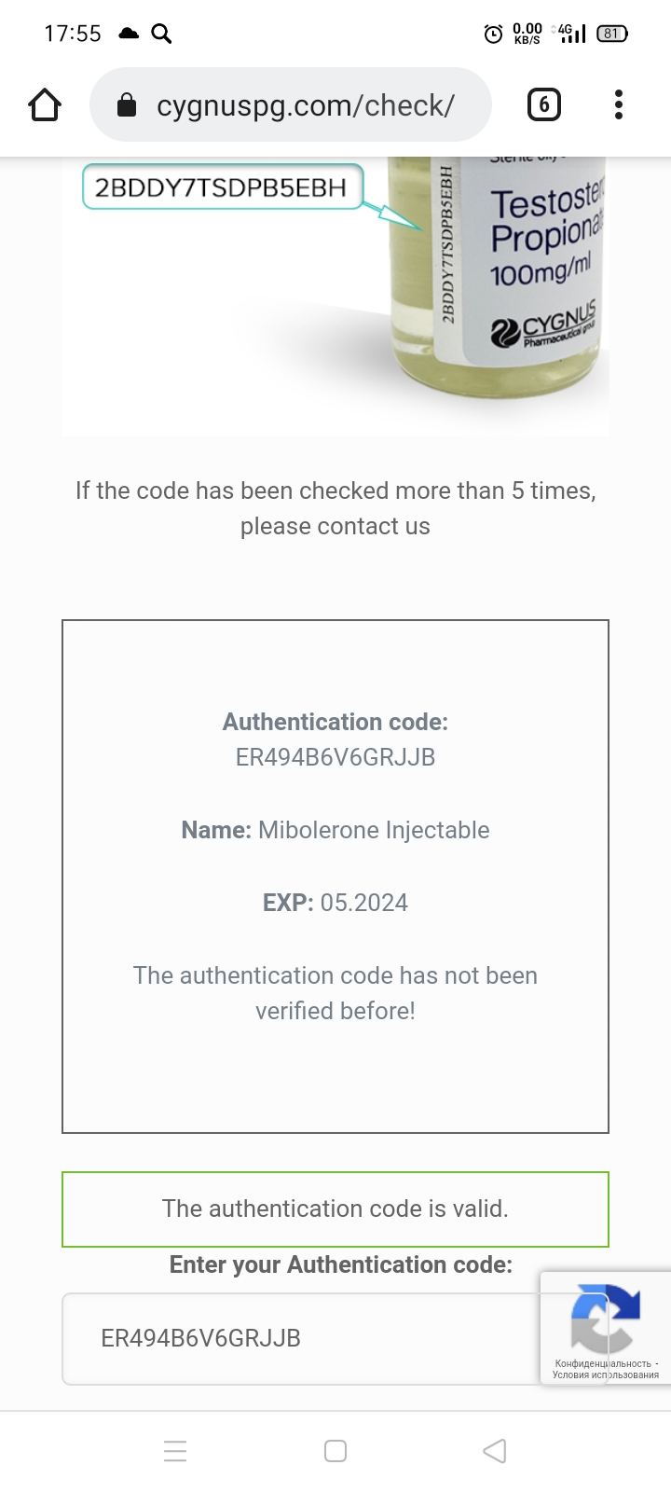
Task: Tap the reCAPTCHA badge logo
Action: pos(605,1319)
